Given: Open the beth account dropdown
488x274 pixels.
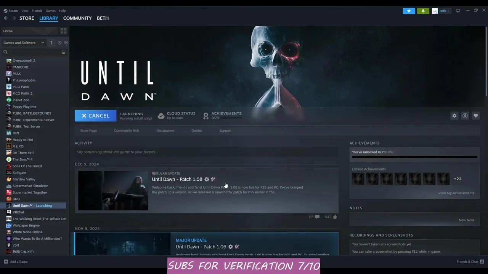Looking at the screenshot, I should (x=441, y=11).
